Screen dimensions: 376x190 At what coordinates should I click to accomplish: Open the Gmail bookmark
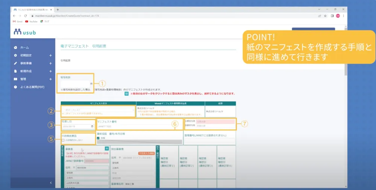coord(18,21)
